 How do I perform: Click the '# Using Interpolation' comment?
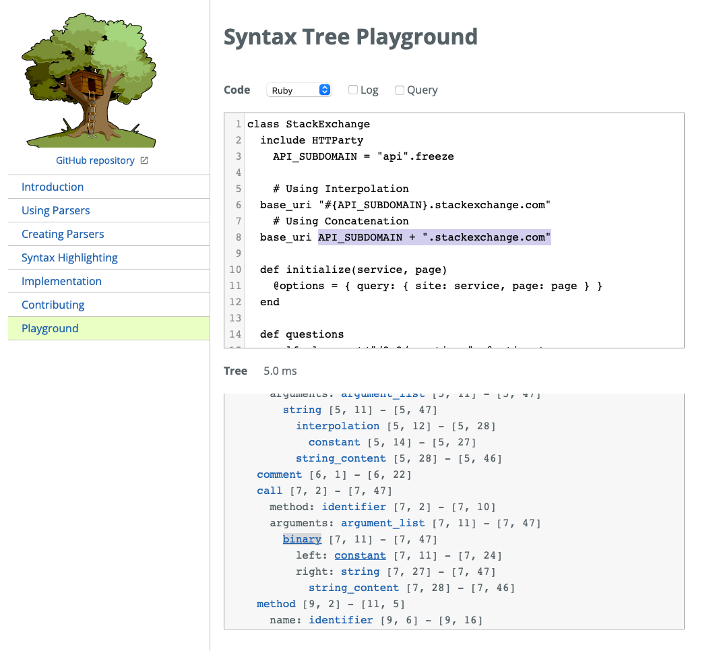[x=341, y=189]
